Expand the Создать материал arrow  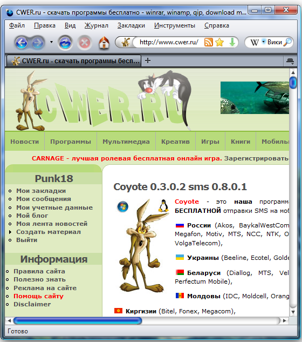(x=10, y=232)
